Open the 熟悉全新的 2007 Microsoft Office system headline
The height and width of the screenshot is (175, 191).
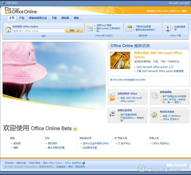point(158,55)
